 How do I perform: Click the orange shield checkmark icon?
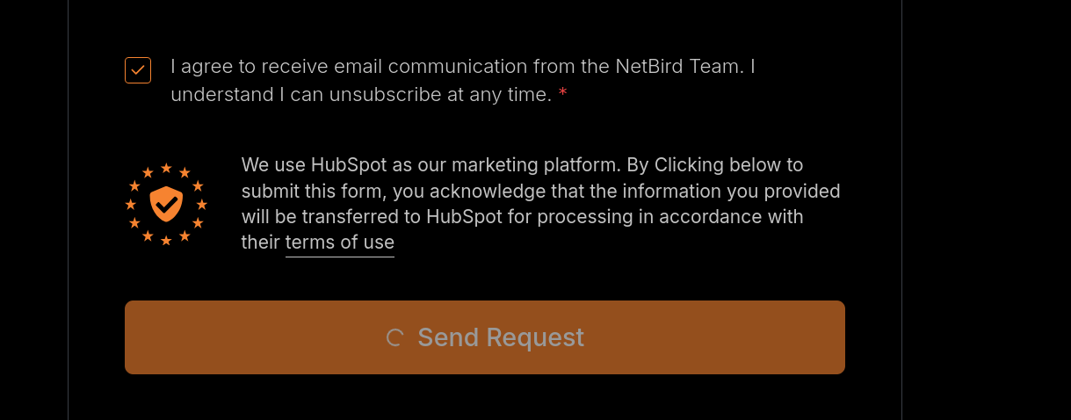click(x=166, y=204)
